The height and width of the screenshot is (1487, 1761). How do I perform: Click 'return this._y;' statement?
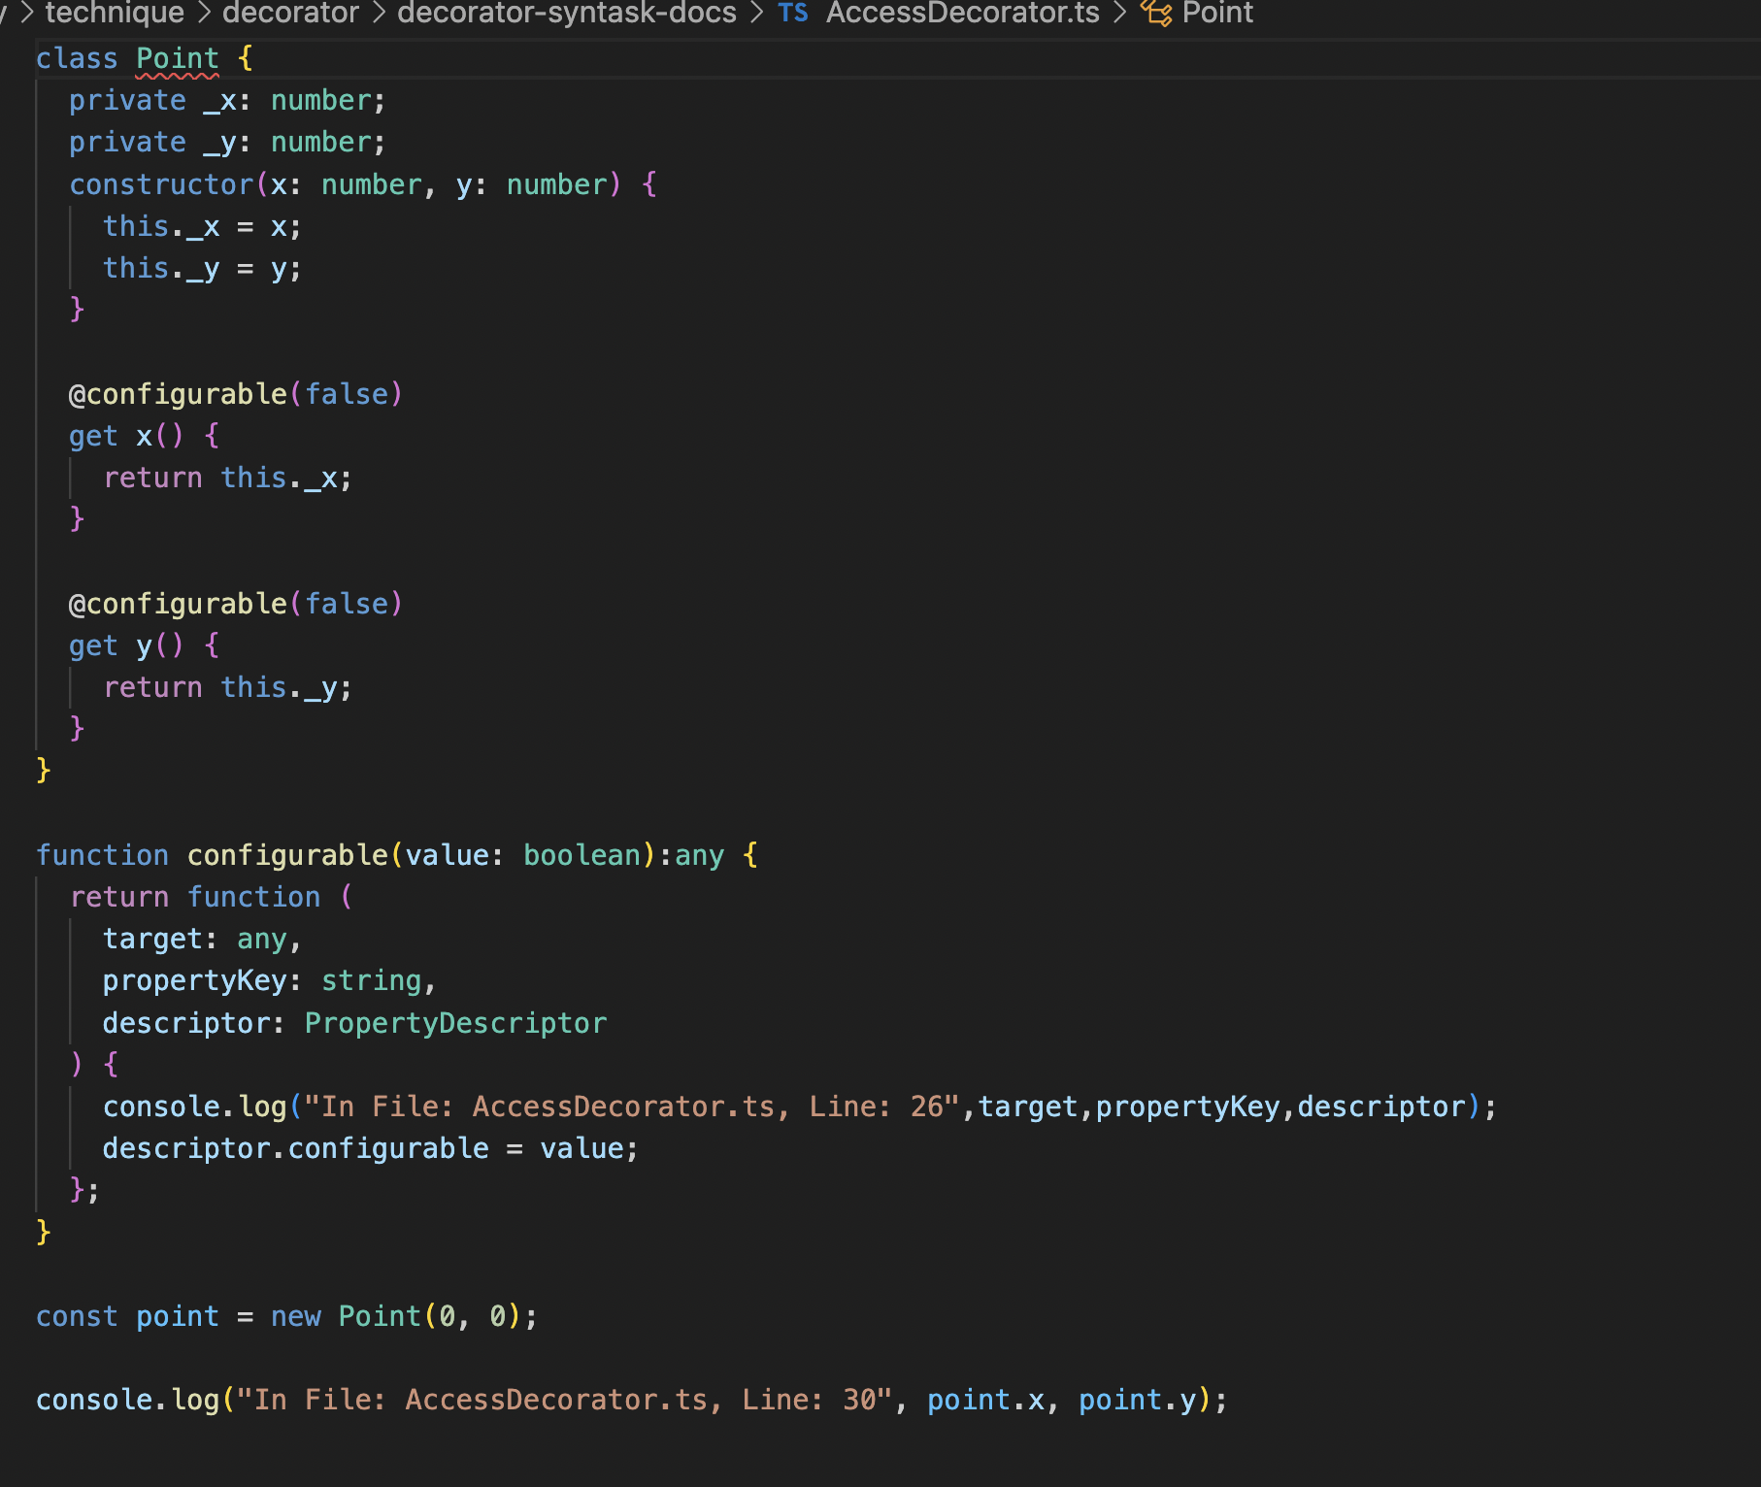(228, 687)
